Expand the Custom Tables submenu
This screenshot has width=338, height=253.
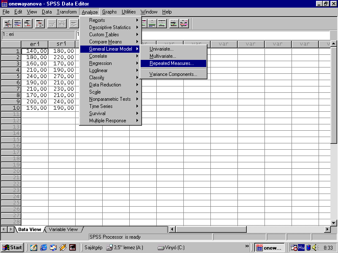(x=111, y=35)
